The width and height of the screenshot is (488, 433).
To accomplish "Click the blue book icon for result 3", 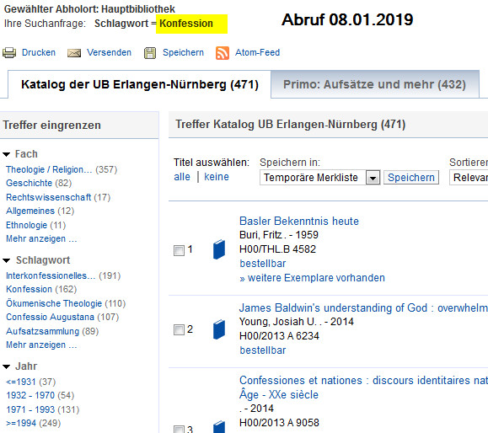I will [x=219, y=427].
